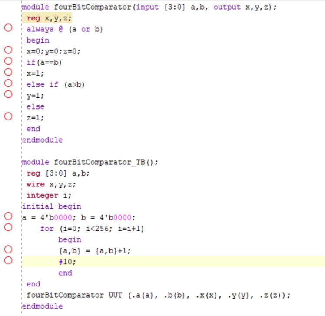Toggle breakpoint beside '{a,b} = {a,b}+1;'
The height and width of the screenshot is (316, 325).
(8, 250)
